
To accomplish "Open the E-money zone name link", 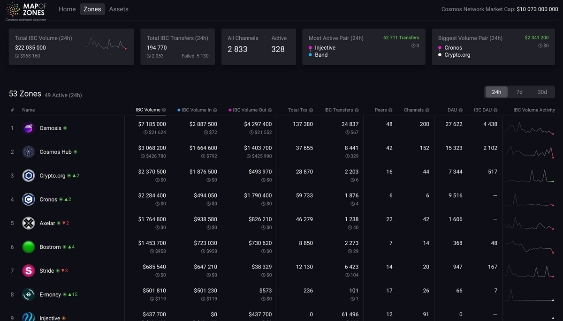I will 50,295.
